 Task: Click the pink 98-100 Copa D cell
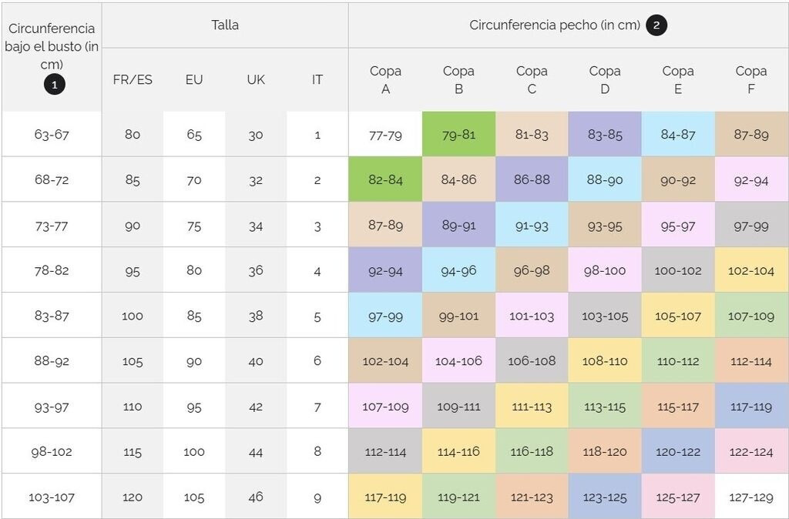pos(605,271)
